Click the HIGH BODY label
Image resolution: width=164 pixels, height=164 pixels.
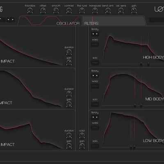pyautogui.click(x=153, y=57)
